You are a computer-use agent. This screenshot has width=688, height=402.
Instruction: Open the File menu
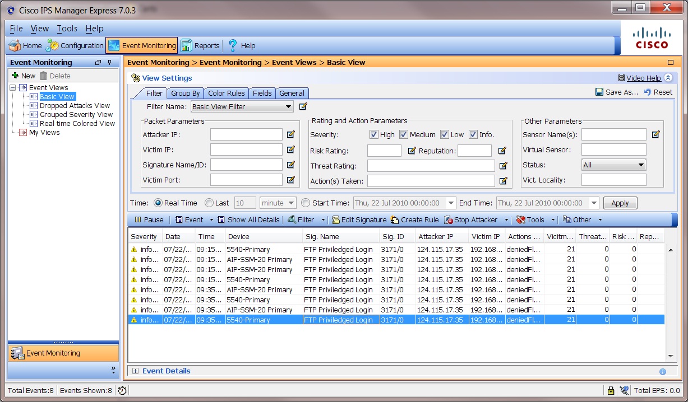click(x=16, y=29)
